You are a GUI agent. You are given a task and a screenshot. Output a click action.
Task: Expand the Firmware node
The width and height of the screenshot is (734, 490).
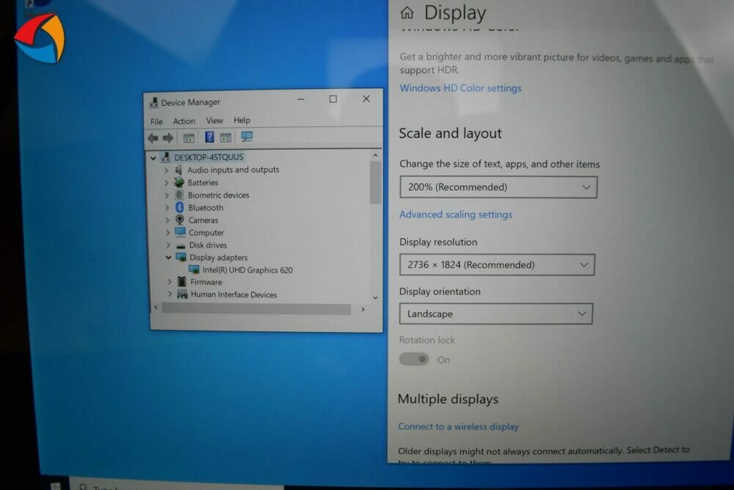point(170,282)
